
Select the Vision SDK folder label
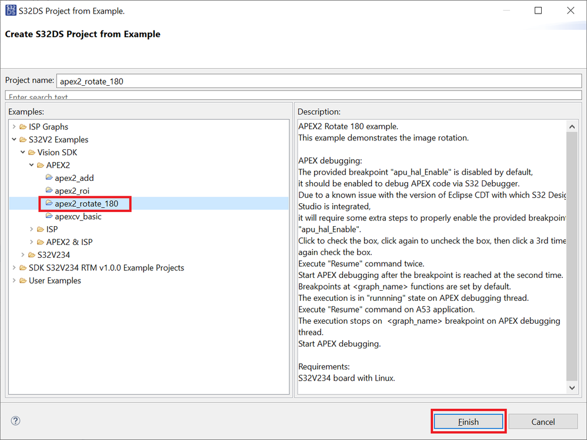coord(57,152)
